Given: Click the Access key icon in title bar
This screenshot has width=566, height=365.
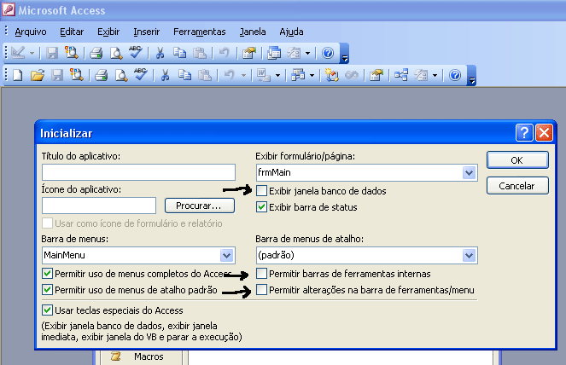Looking at the screenshot, I should point(8,9).
